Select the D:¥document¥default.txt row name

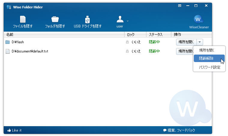30,51
